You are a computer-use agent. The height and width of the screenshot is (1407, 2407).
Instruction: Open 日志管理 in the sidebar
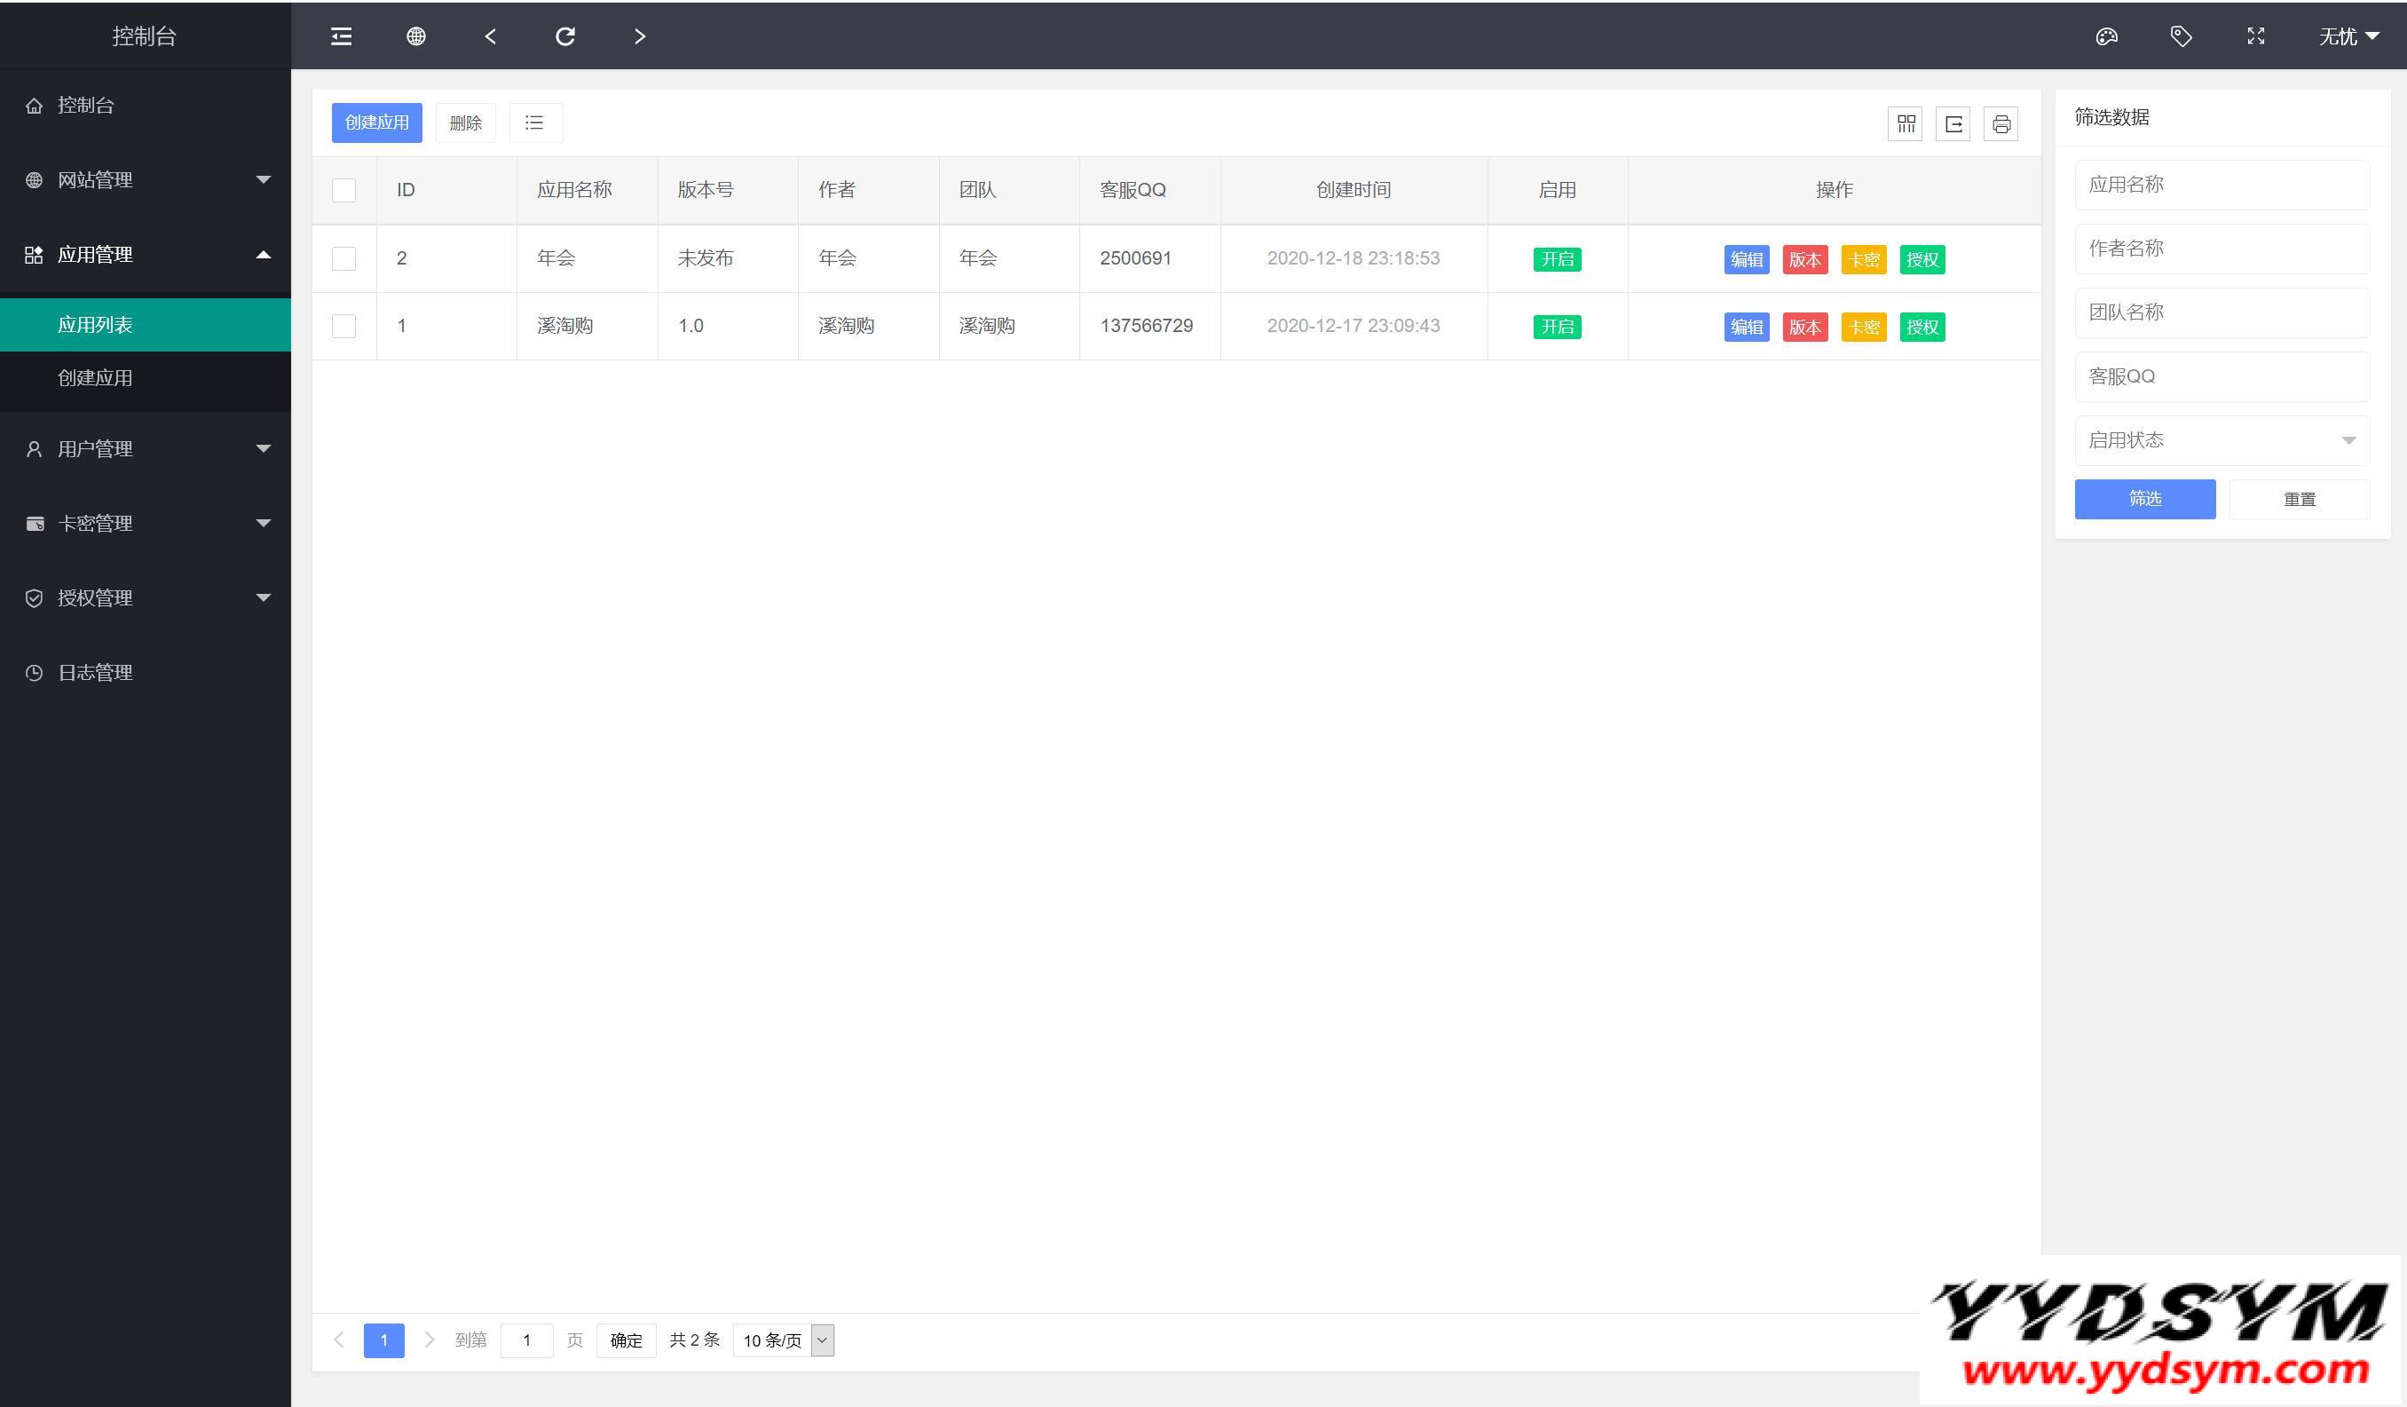(x=96, y=673)
